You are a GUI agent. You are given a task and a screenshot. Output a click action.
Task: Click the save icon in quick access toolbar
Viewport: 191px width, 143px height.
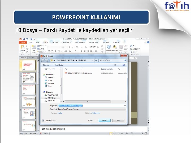click(x=24, y=39)
